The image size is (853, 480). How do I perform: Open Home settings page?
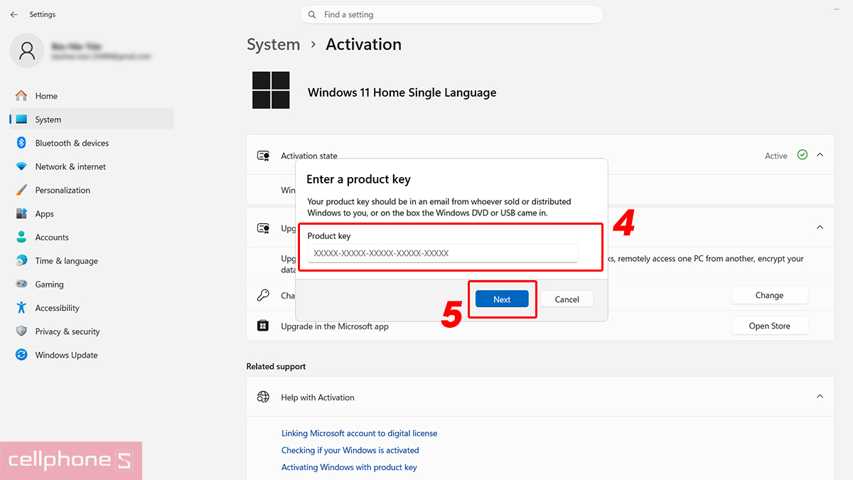[x=92, y=96]
